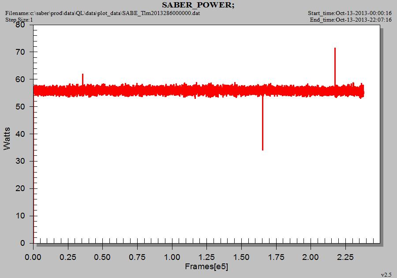Screen dimensions: 397x278
Task: Click the Start_time:Oct-13-2013-00:00:16 text
Action: (350, 13)
